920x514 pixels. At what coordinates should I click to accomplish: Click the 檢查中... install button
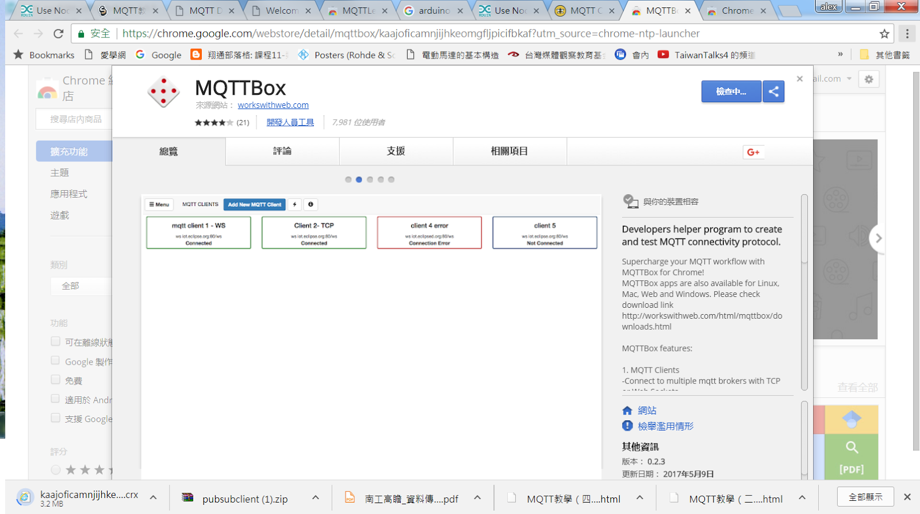click(x=731, y=91)
